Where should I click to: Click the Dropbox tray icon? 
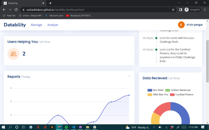[172, 127]
